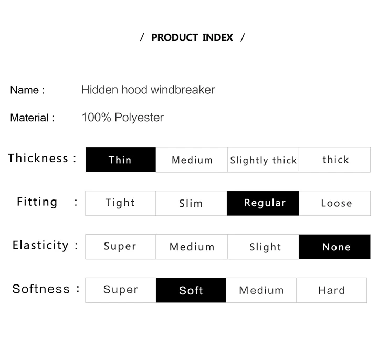
Task: Choose Medium in Softness row
Action: [261, 290]
